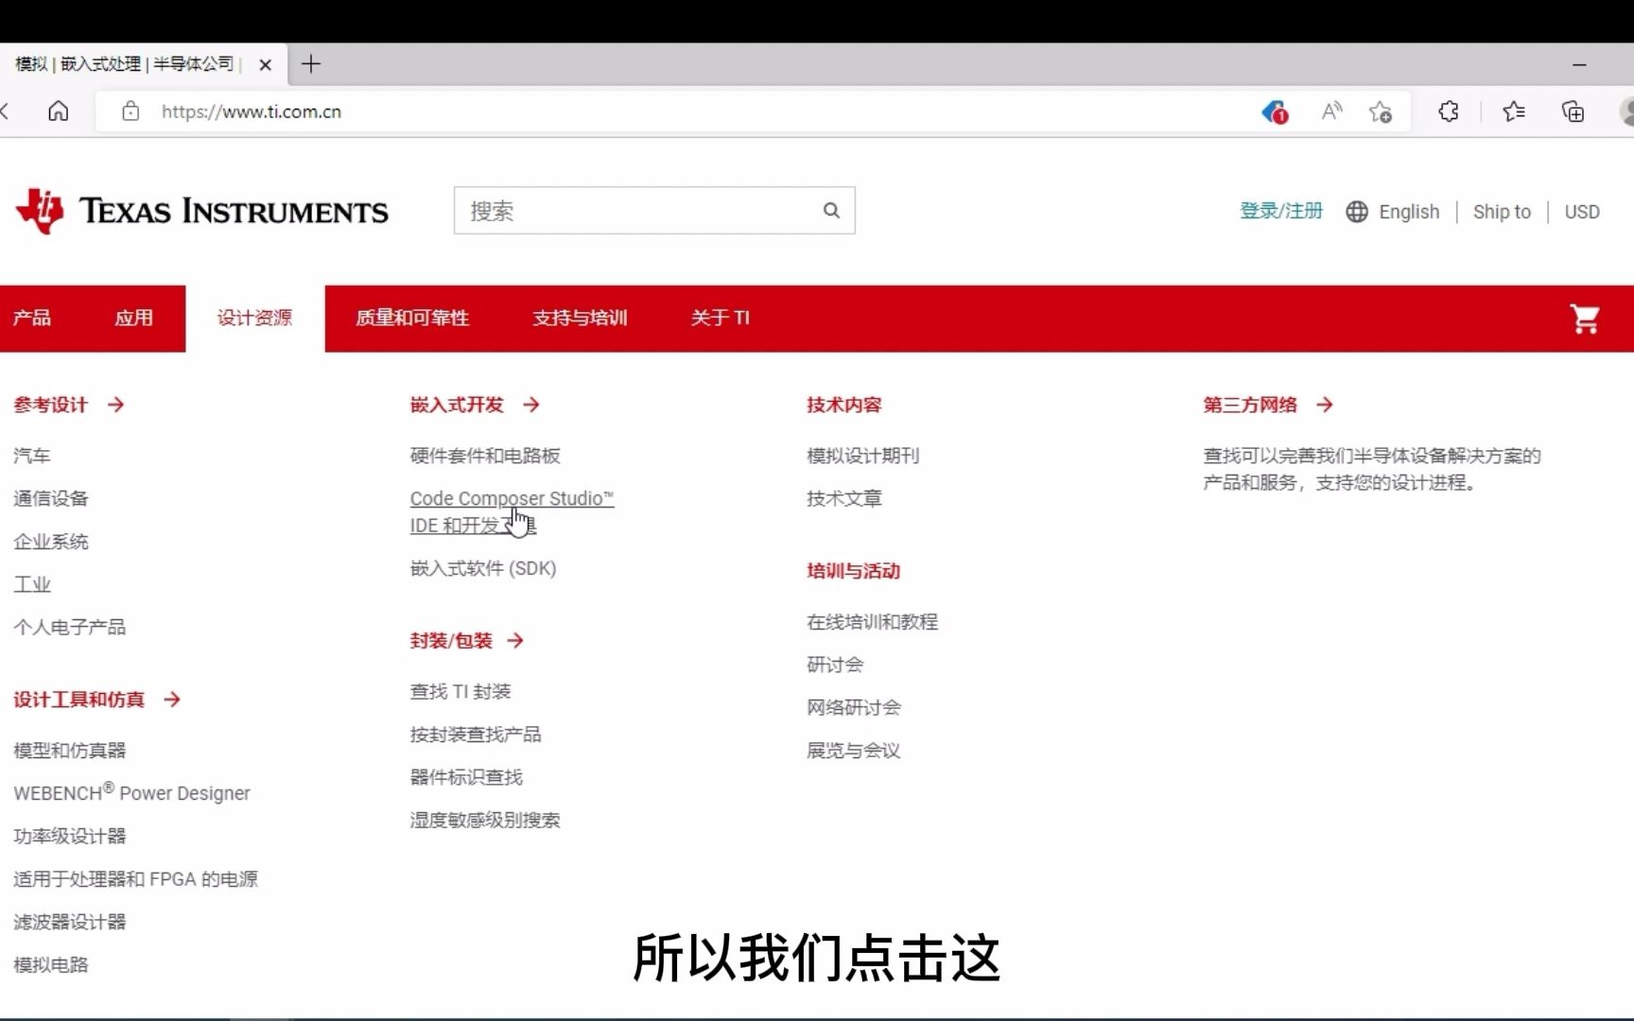The width and height of the screenshot is (1634, 1021).
Task: Expand the 嵌入式开发 section arrow
Action: click(532, 405)
